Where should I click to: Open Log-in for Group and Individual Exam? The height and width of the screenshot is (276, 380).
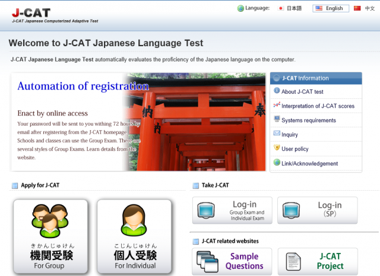click(232, 210)
